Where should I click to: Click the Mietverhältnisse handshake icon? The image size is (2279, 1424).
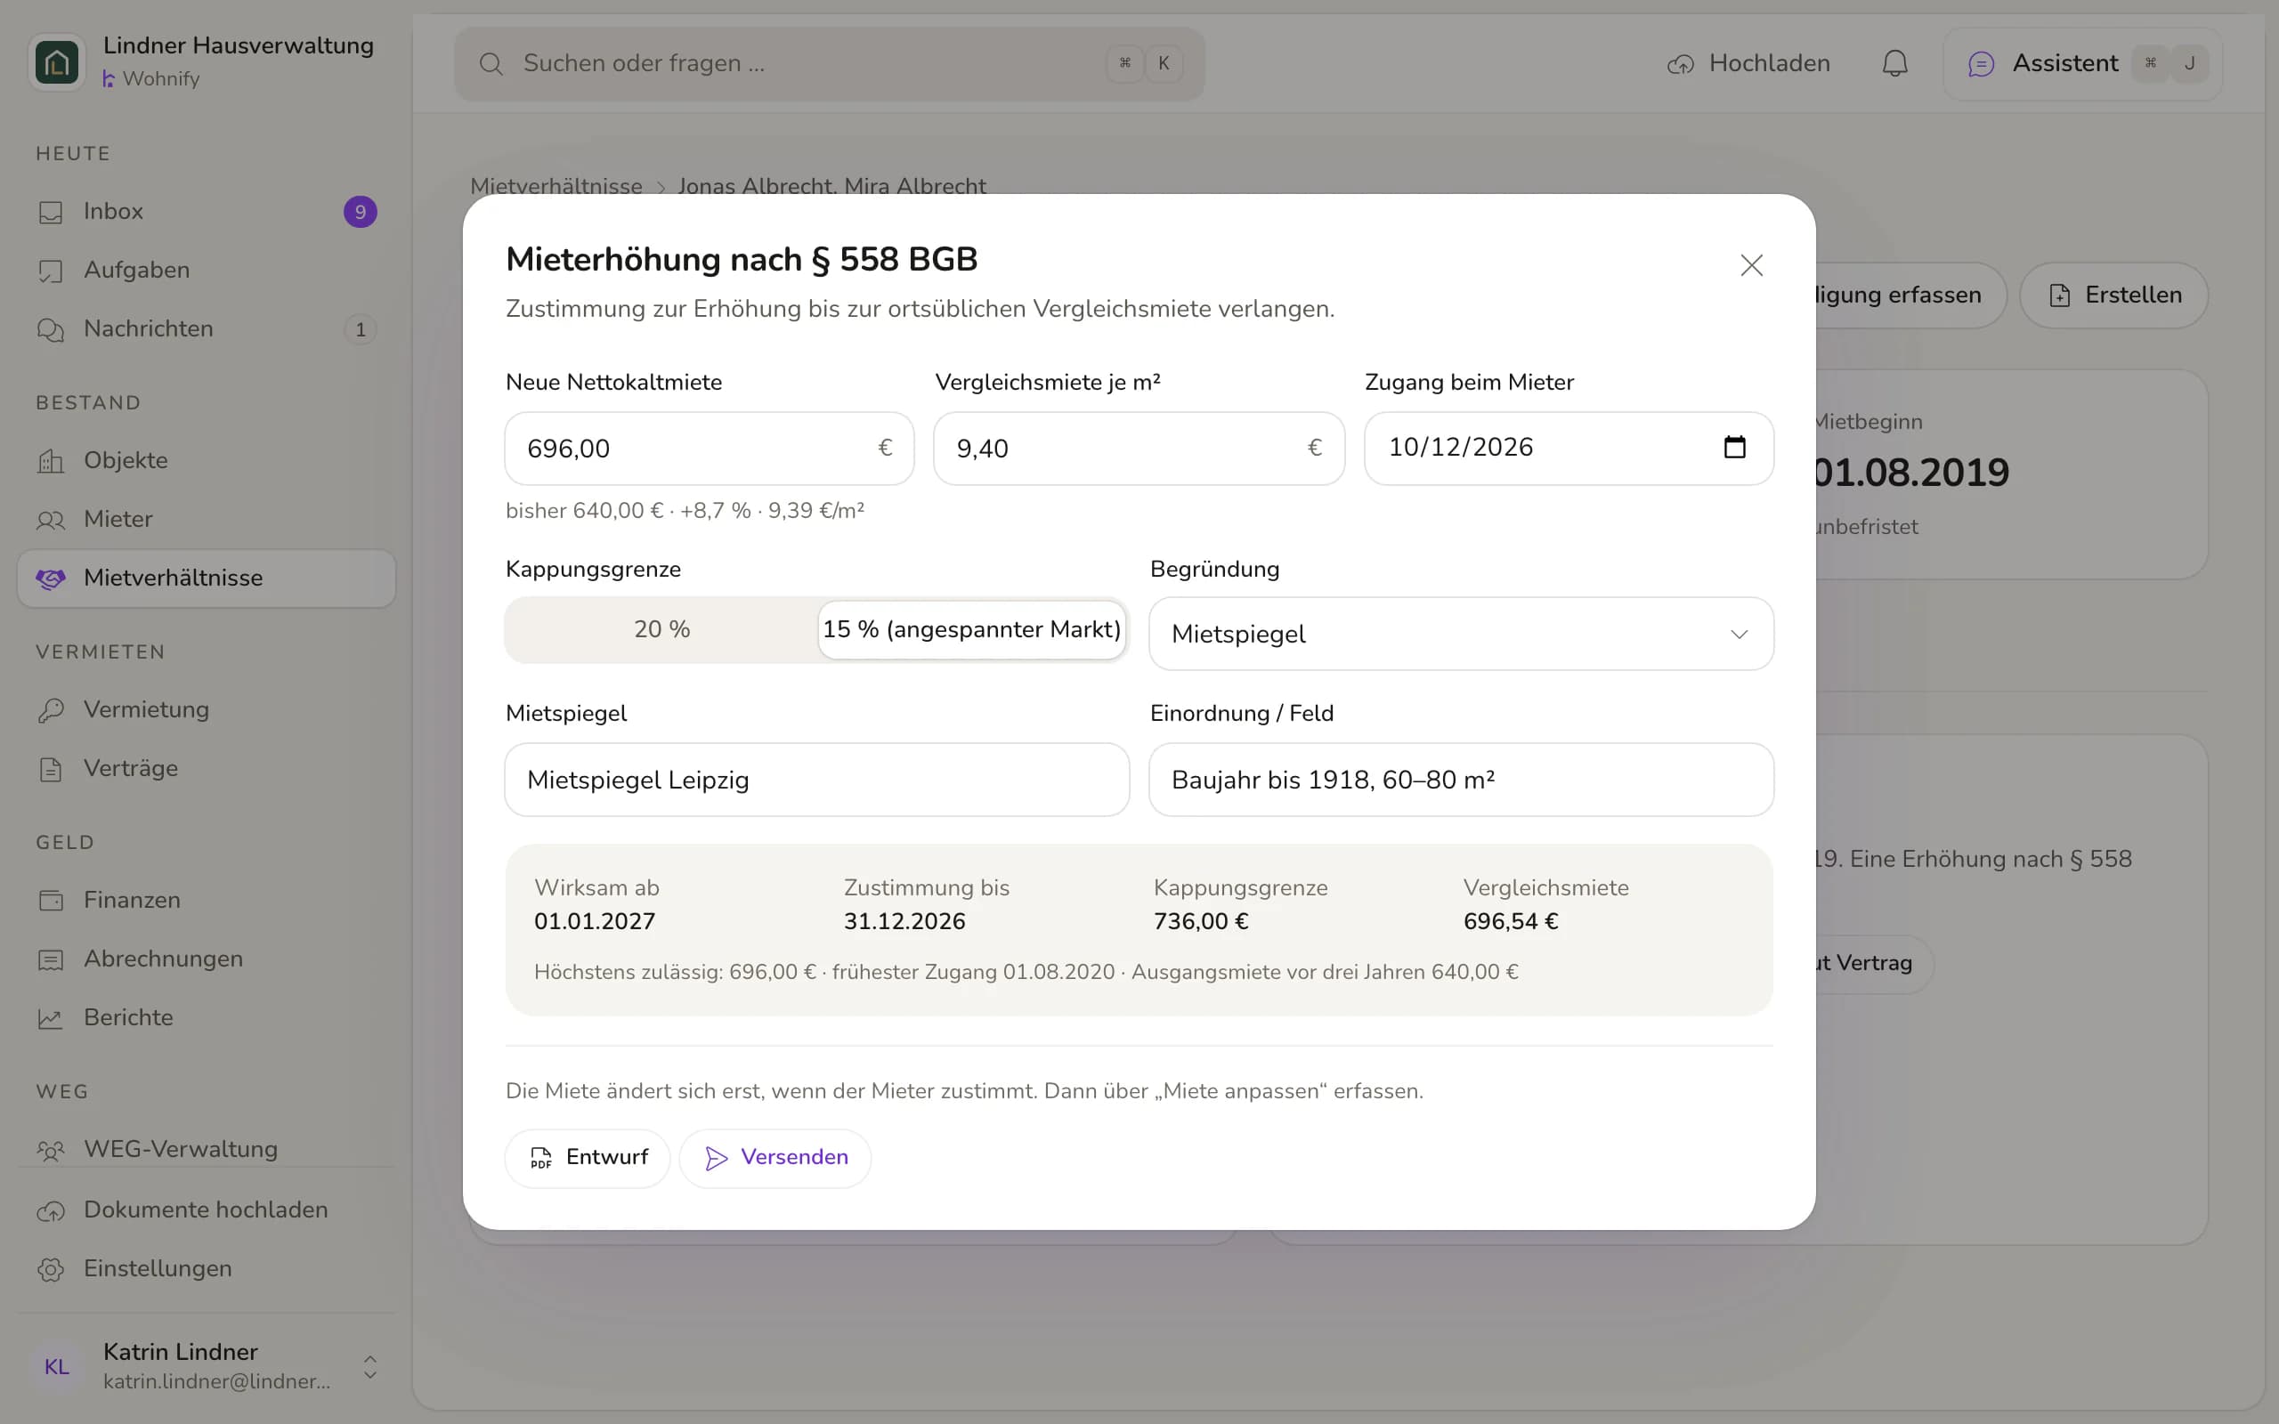(51, 578)
